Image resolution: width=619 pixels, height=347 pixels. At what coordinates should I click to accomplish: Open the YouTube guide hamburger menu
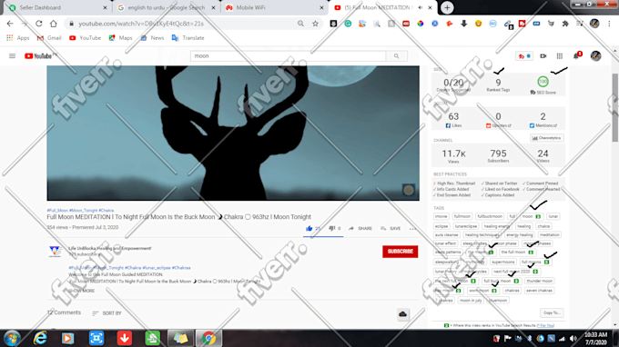click(x=12, y=56)
